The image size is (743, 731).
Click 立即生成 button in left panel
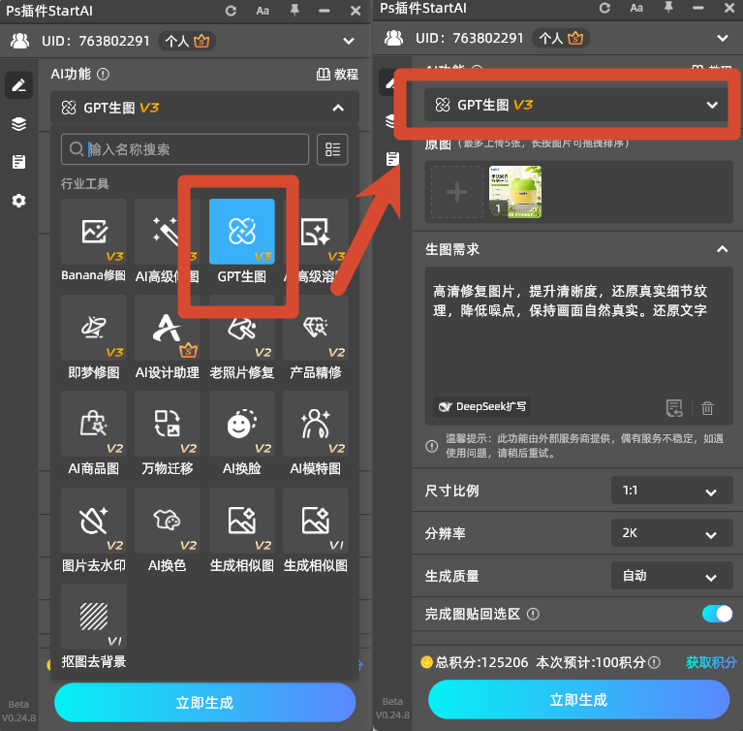click(x=204, y=703)
